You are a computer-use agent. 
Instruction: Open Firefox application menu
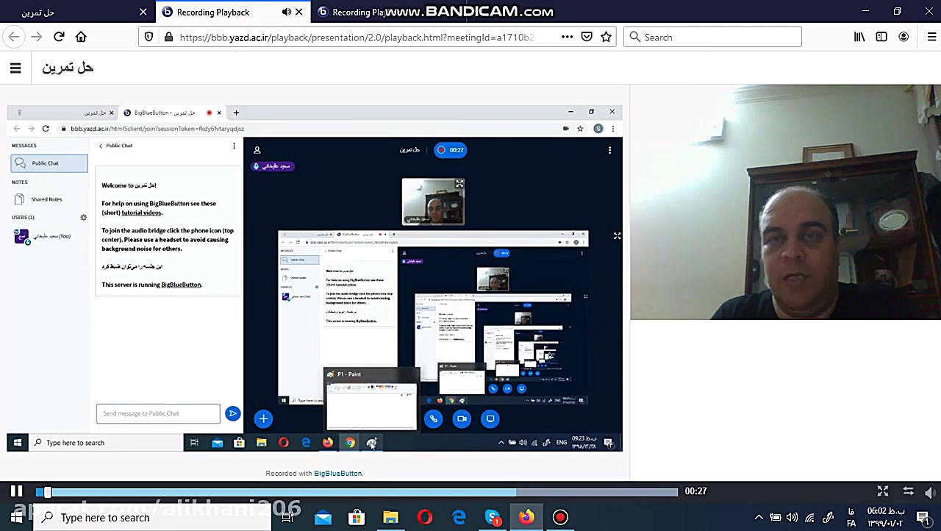931,37
